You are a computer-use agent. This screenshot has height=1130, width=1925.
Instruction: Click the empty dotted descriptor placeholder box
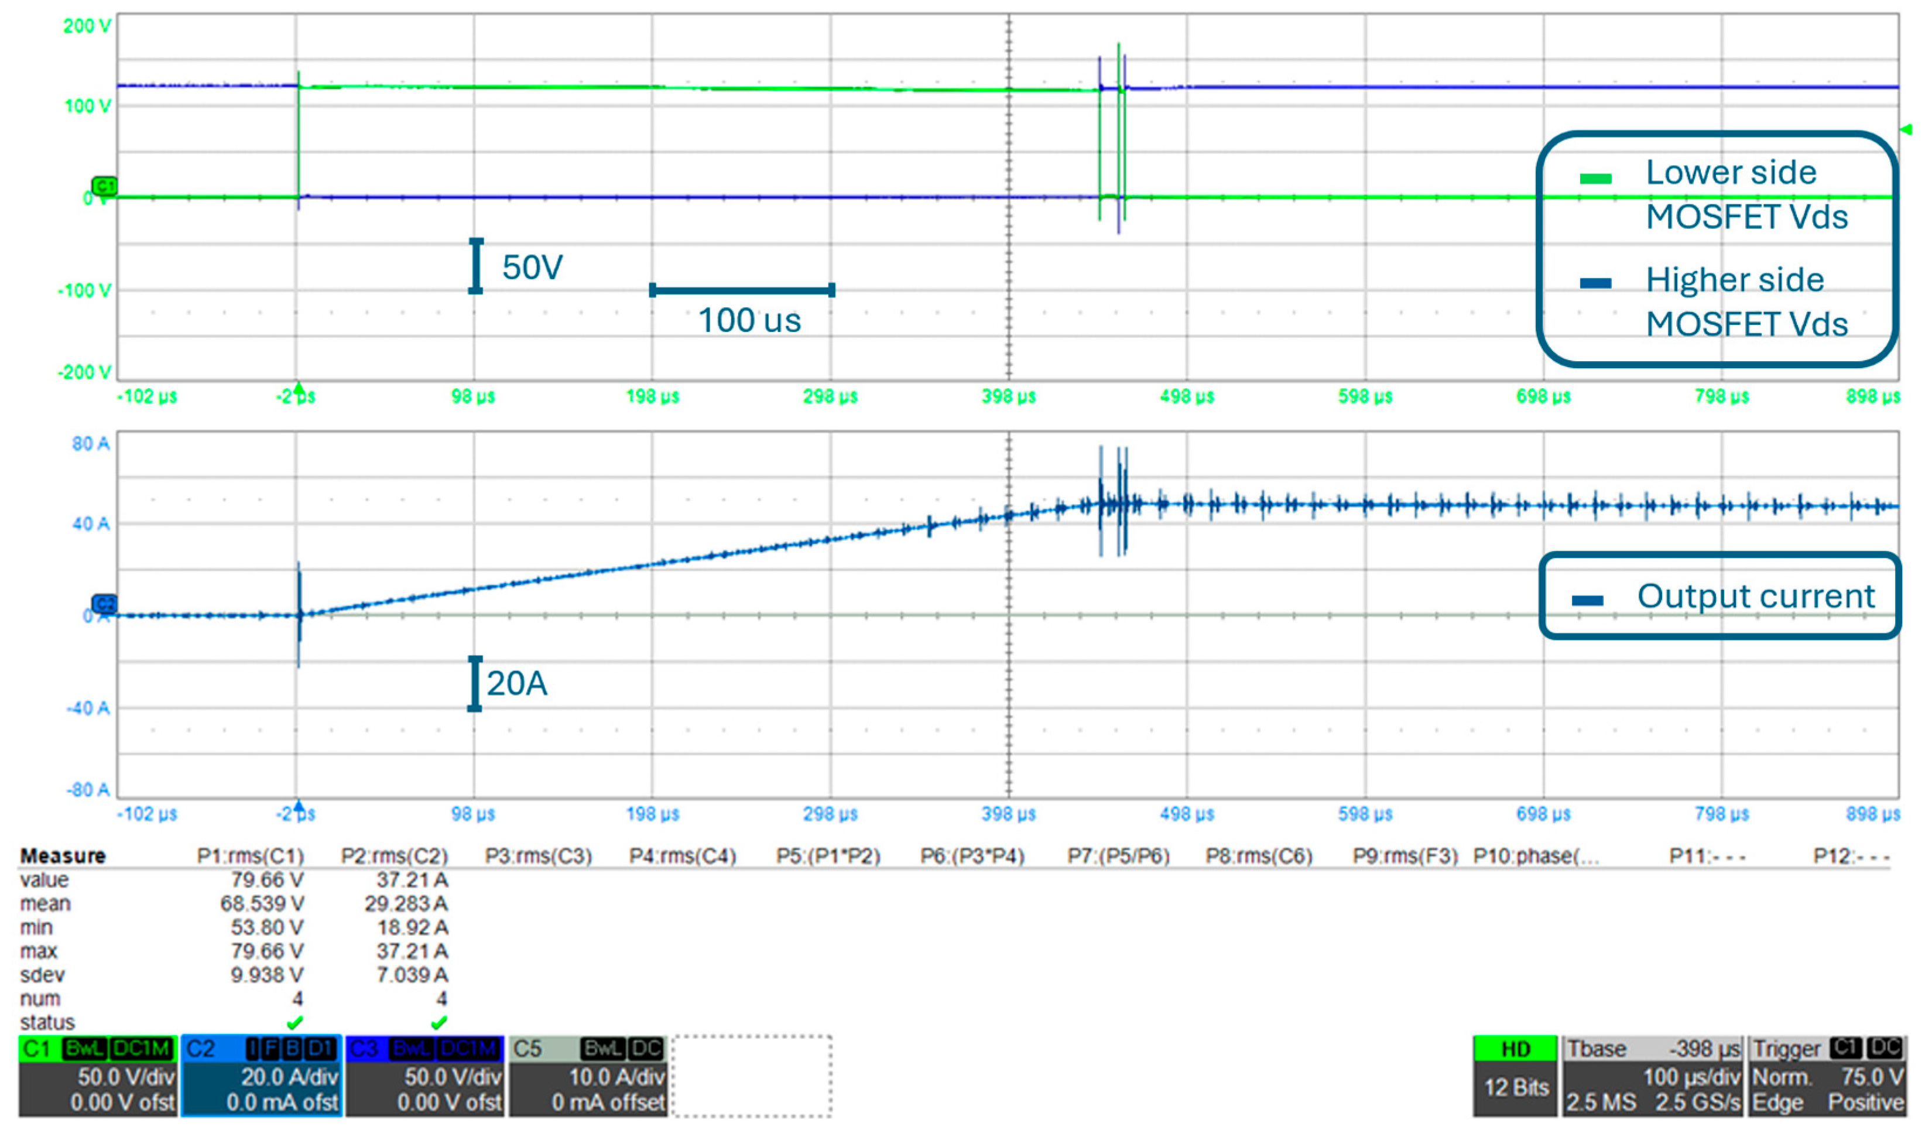click(x=752, y=1075)
